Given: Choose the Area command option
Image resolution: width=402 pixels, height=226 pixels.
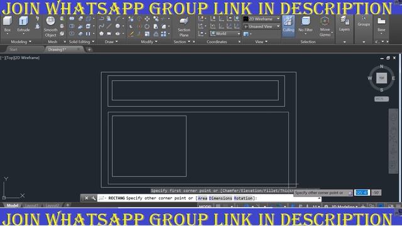Looking at the screenshot, I should point(202,198).
